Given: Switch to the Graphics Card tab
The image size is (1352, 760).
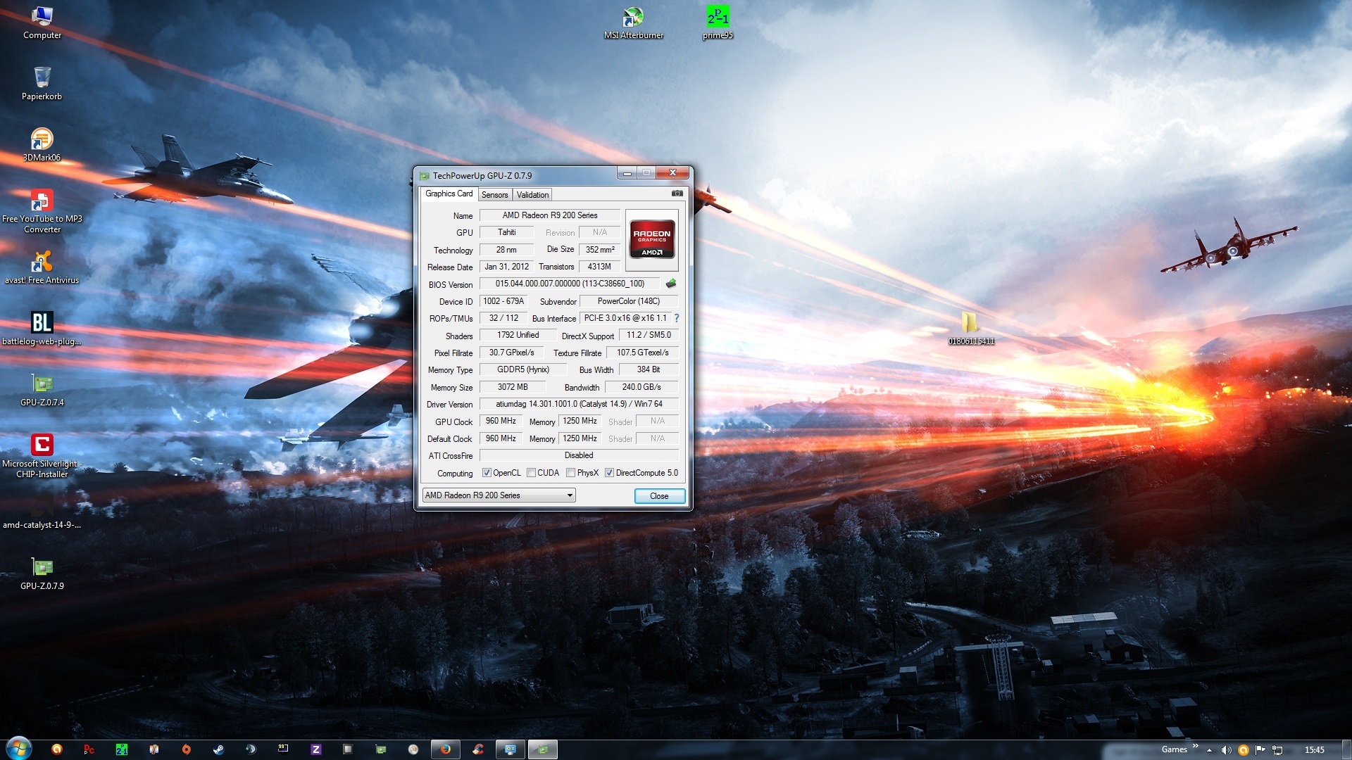Looking at the screenshot, I should point(449,194).
